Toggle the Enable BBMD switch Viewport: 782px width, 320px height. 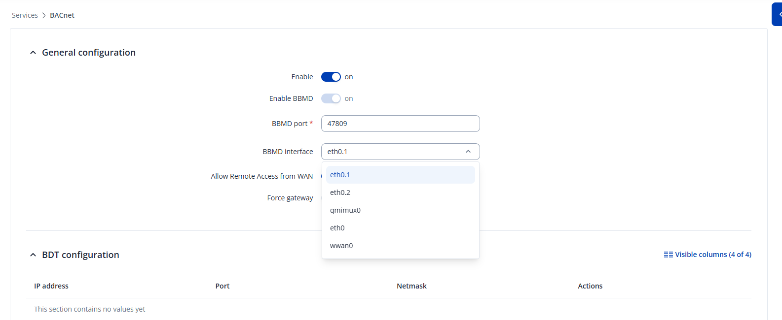(x=331, y=98)
